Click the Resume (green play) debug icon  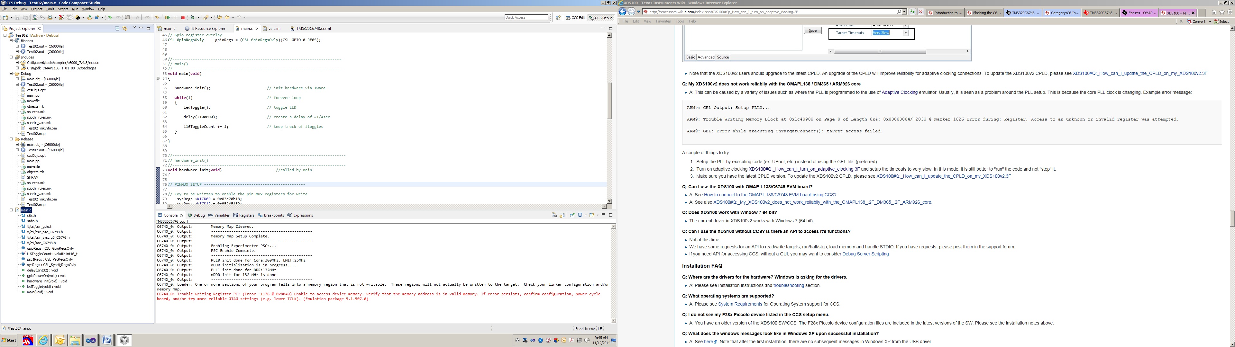(168, 18)
